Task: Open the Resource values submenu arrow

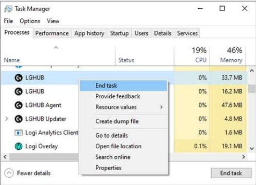Action: pos(161,107)
